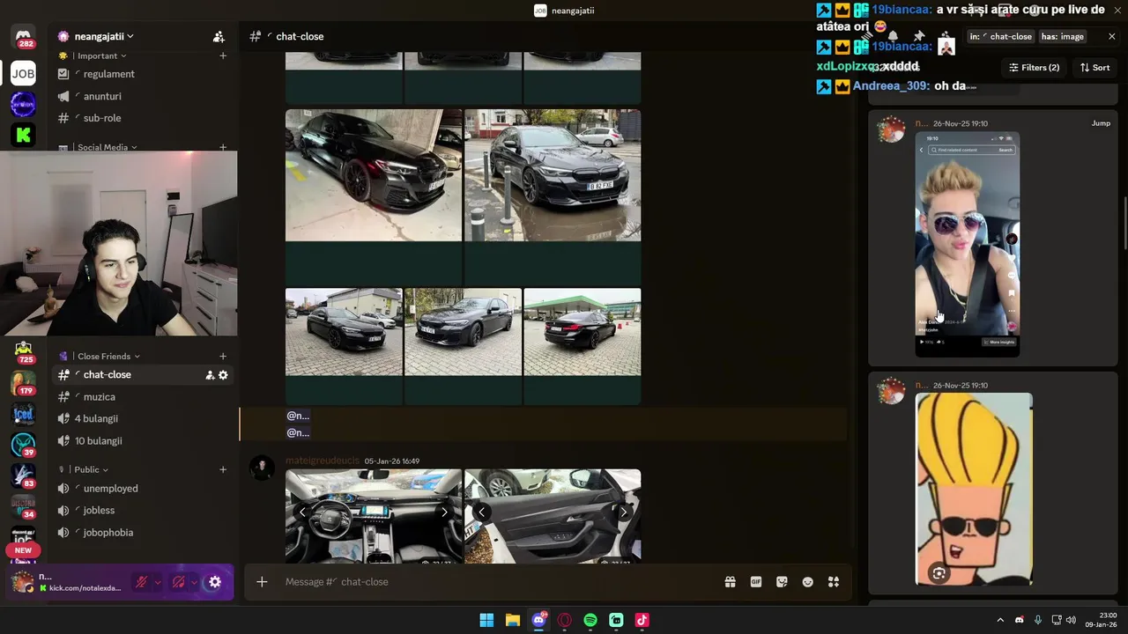Click Jump on the 26-Nov-25 19:10 result

point(1101,123)
